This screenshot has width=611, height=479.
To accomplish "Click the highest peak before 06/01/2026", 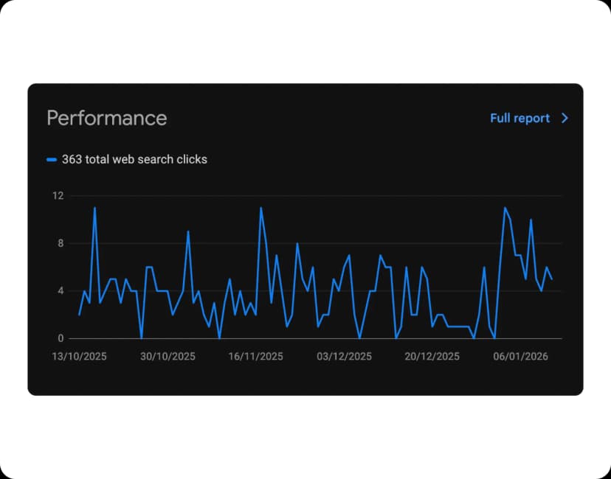I will tap(505, 208).
